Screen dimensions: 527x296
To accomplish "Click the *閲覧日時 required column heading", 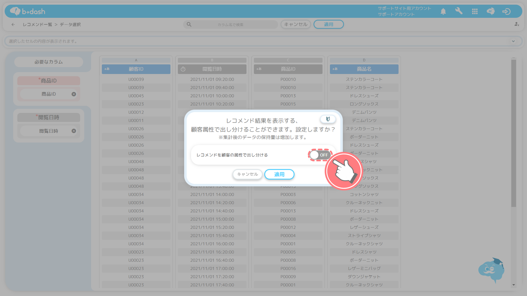I will pyautogui.click(x=49, y=117).
